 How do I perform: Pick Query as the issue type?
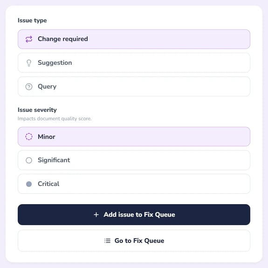pyautogui.click(x=134, y=87)
